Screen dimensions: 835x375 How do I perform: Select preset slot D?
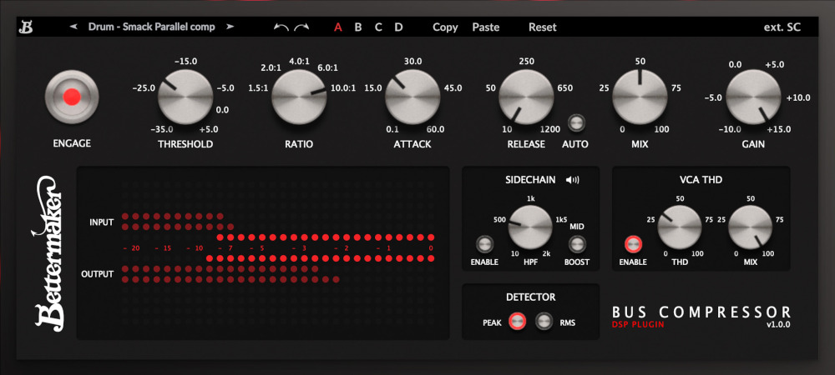pyautogui.click(x=398, y=27)
